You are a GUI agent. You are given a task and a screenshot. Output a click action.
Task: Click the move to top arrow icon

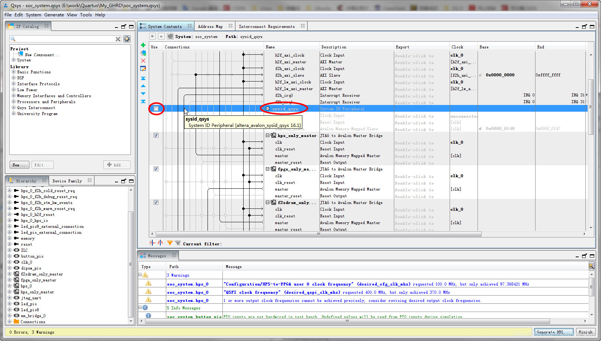(x=143, y=78)
